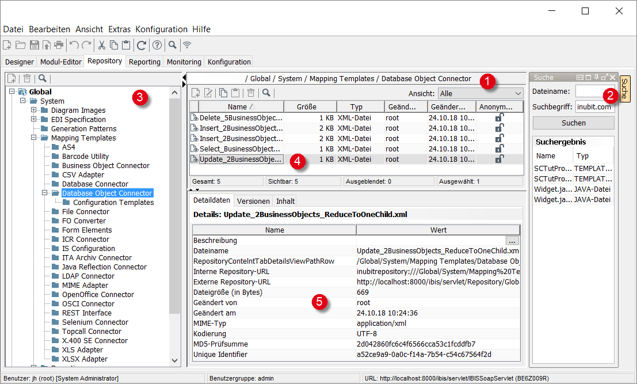Click the Suchen button
This screenshot has width=637, height=384.
coord(573,123)
